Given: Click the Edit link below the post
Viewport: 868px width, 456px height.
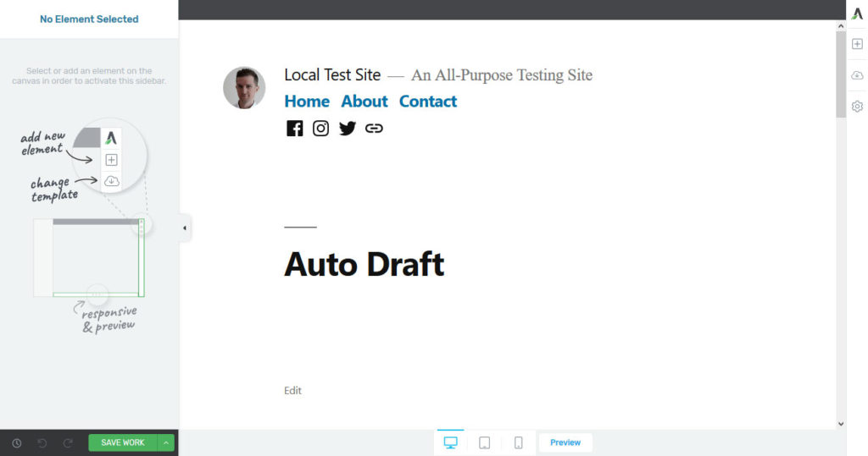Looking at the screenshot, I should [292, 391].
